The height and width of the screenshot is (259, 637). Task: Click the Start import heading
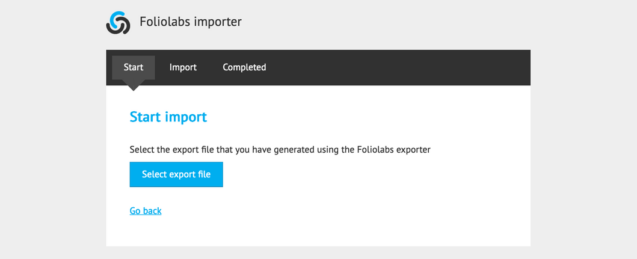pos(168,117)
